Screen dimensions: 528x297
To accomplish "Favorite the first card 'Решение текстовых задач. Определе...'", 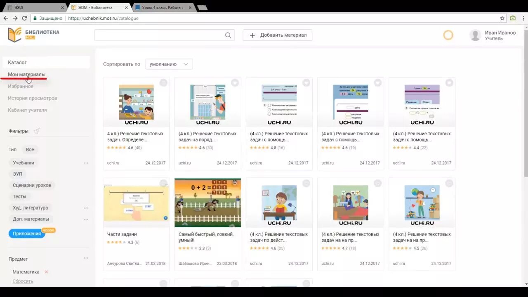I will [163, 83].
